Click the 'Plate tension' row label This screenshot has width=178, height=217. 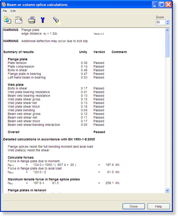(17, 63)
